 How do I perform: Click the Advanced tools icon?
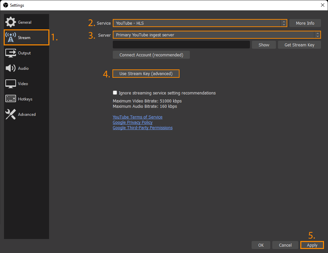(10, 114)
